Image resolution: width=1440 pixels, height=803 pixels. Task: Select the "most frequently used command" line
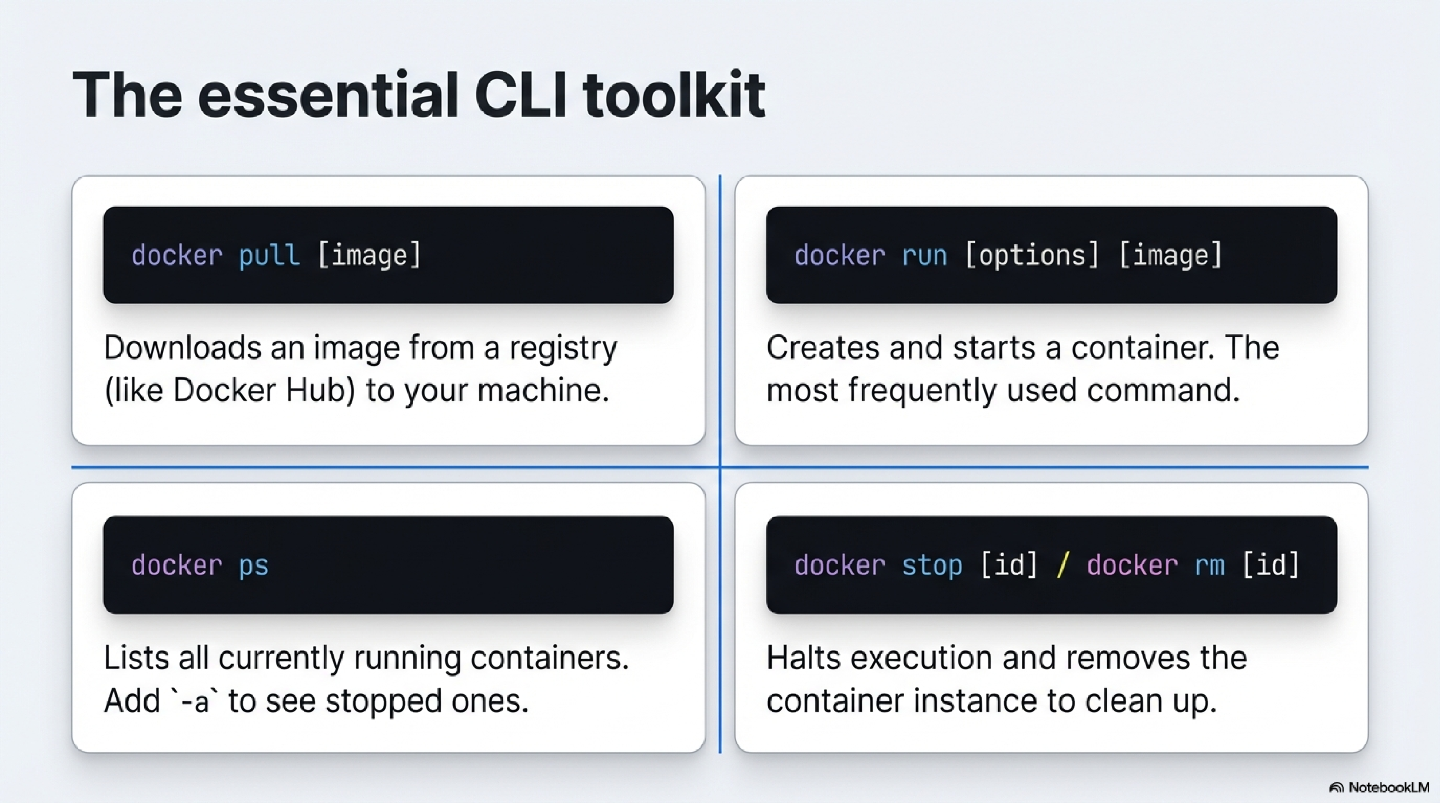1003,390
